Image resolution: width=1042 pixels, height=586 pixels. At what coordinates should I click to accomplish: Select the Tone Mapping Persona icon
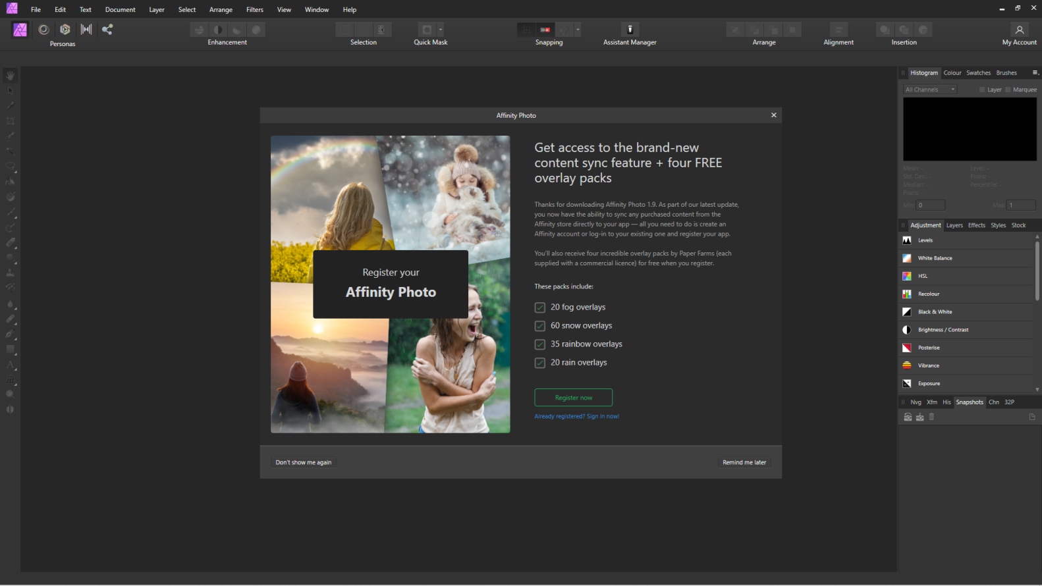pyautogui.click(x=86, y=30)
